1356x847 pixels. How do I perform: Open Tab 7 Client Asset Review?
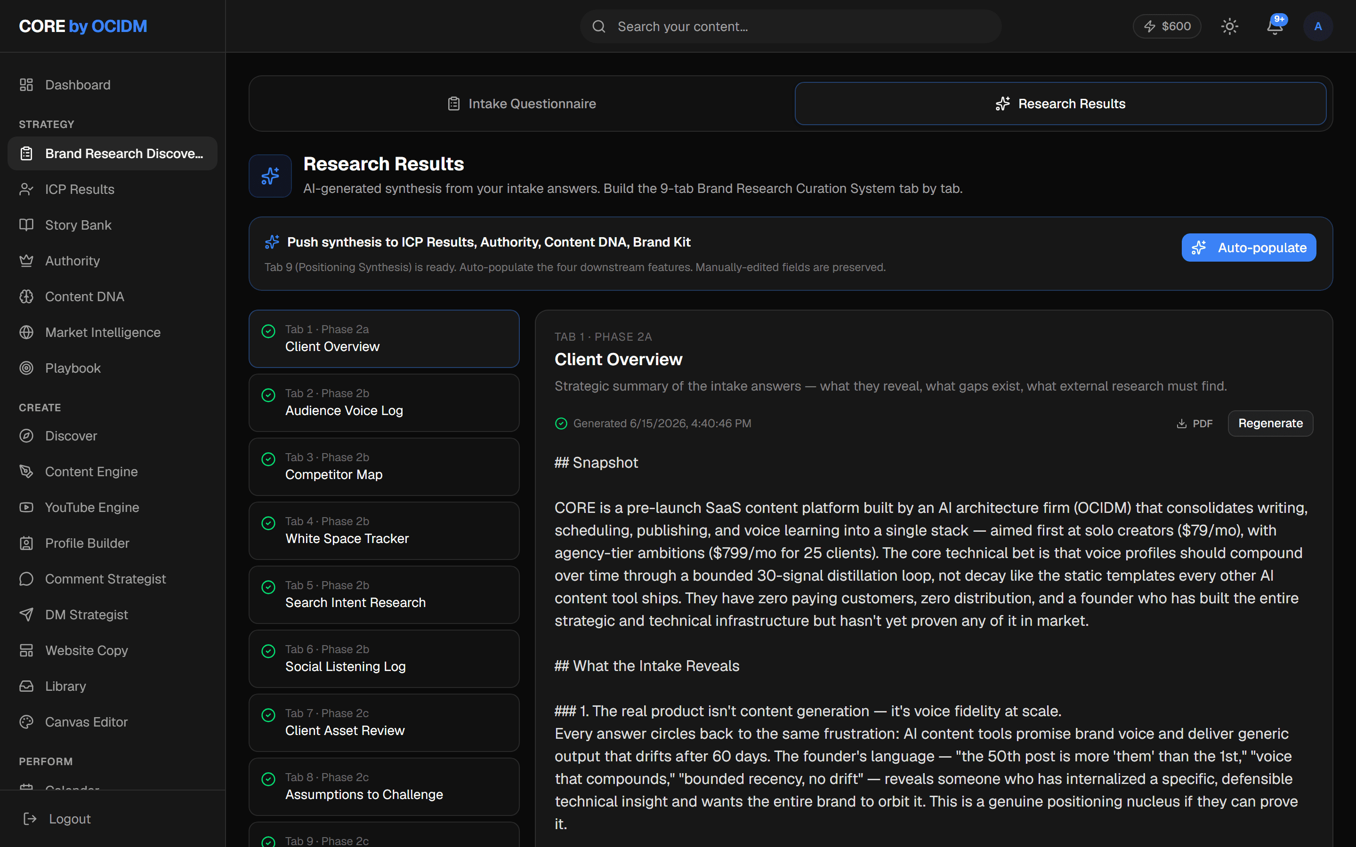coord(384,723)
